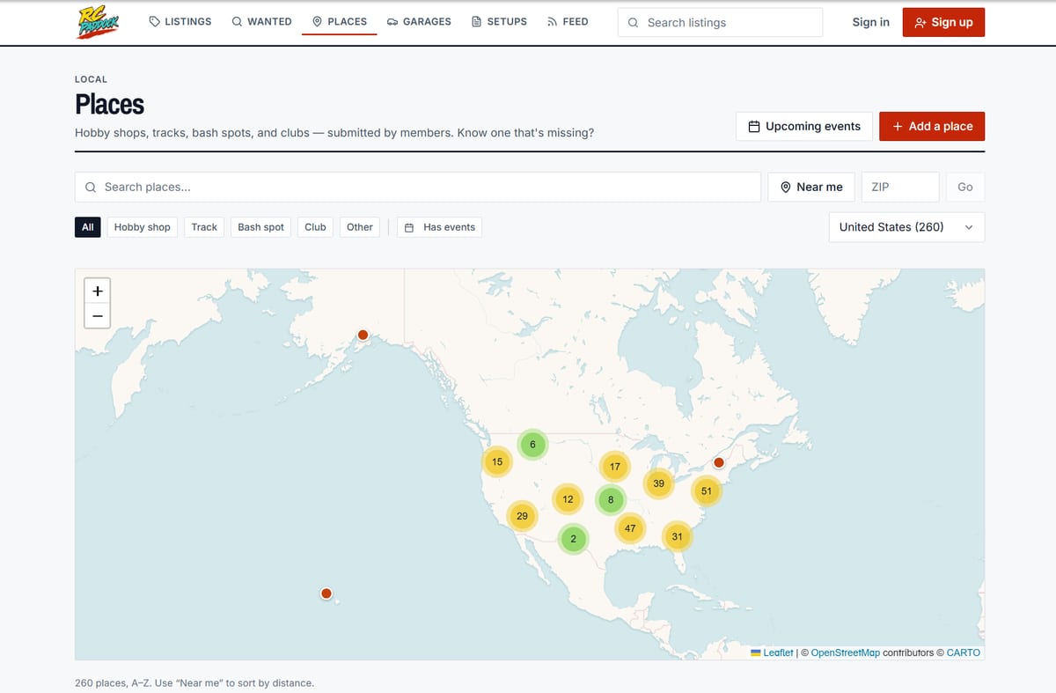Open the Garages section
Viewport: 1056px width, 693px height.
[419, 22]
